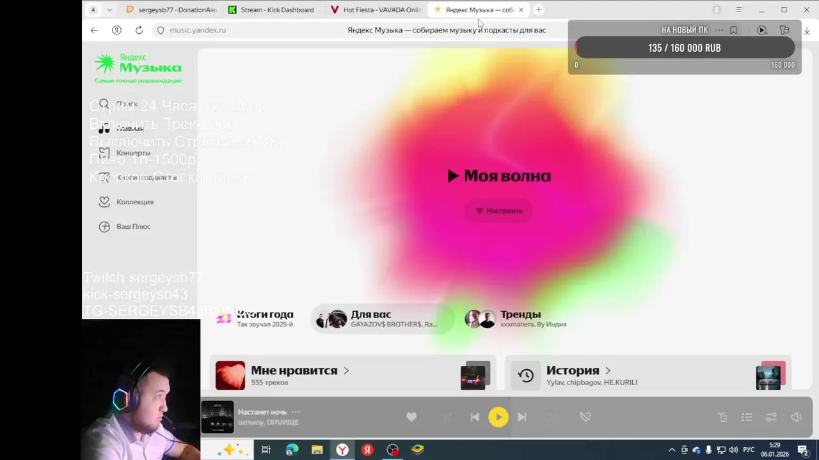Click the music.yandex.ru address field
The width and height of the screenshot is (819, 460).
(x=198, y=30)
